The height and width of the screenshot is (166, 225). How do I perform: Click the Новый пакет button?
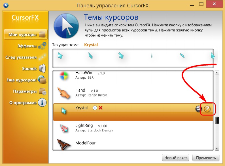175,158
